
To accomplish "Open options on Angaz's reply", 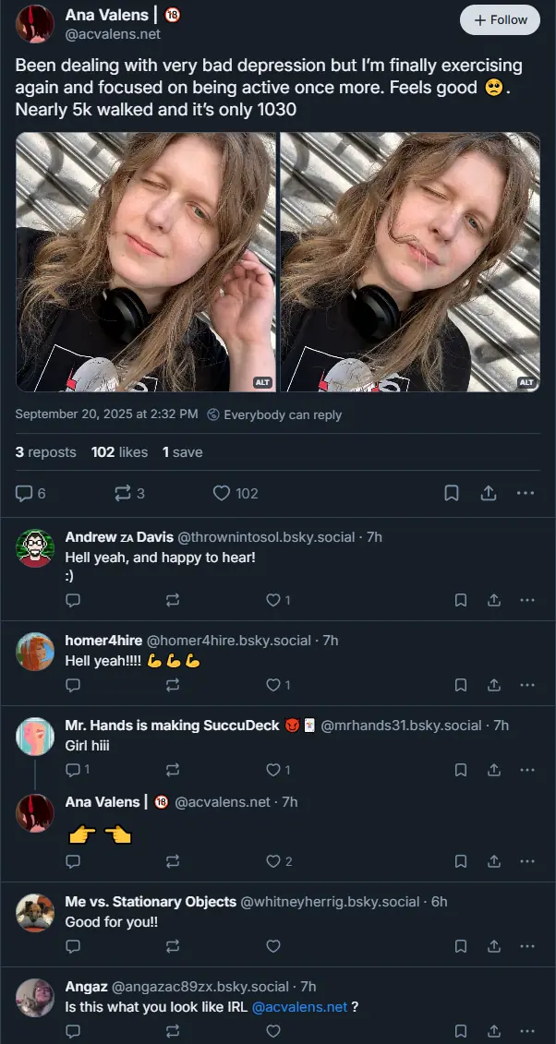I will tap(527, 1030).
